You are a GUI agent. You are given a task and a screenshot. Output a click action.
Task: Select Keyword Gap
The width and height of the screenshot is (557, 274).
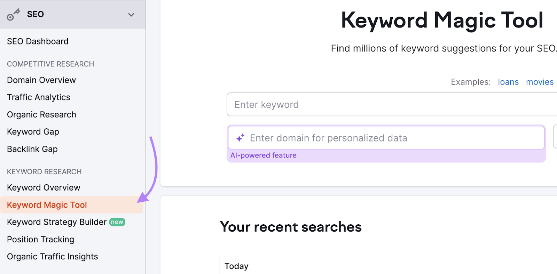pos(33,132)
